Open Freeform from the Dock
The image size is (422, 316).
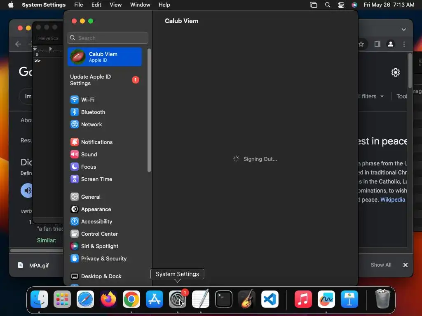tap(326, 299)
